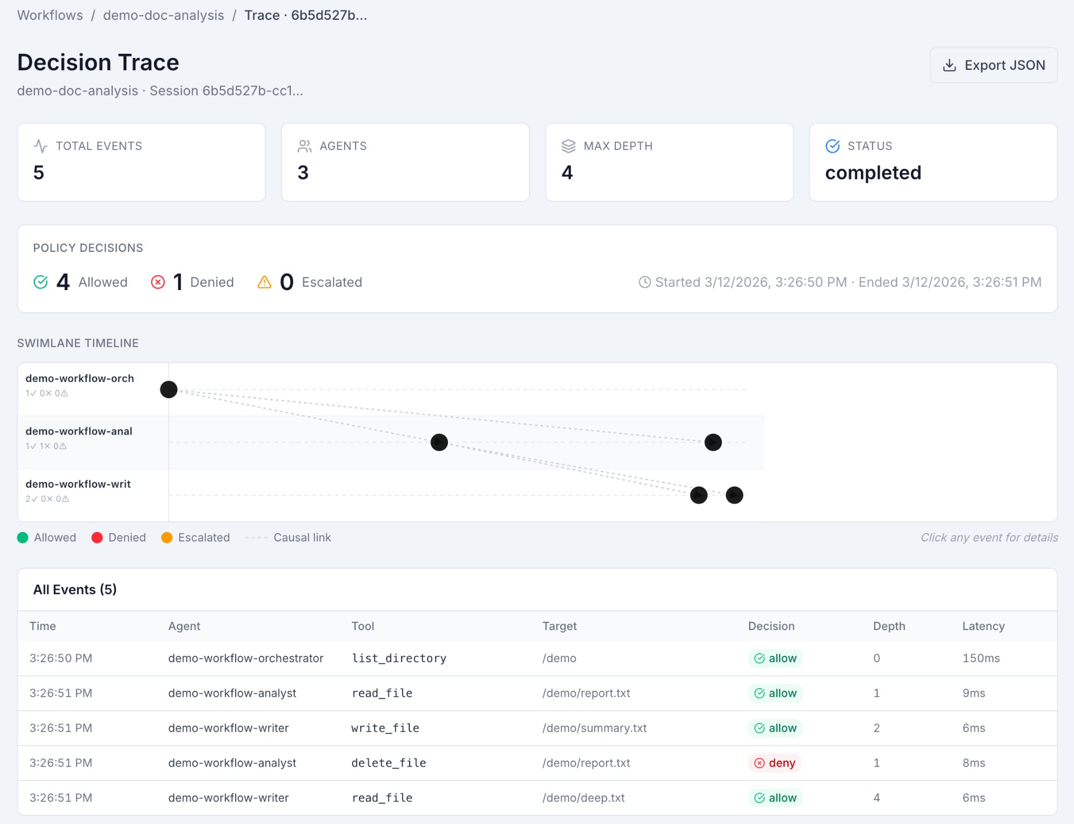The width and height of the screenshot is (1074, 824).
Task: Go to demo-doc-analysis breadcrumb
Action: point(163,15)
